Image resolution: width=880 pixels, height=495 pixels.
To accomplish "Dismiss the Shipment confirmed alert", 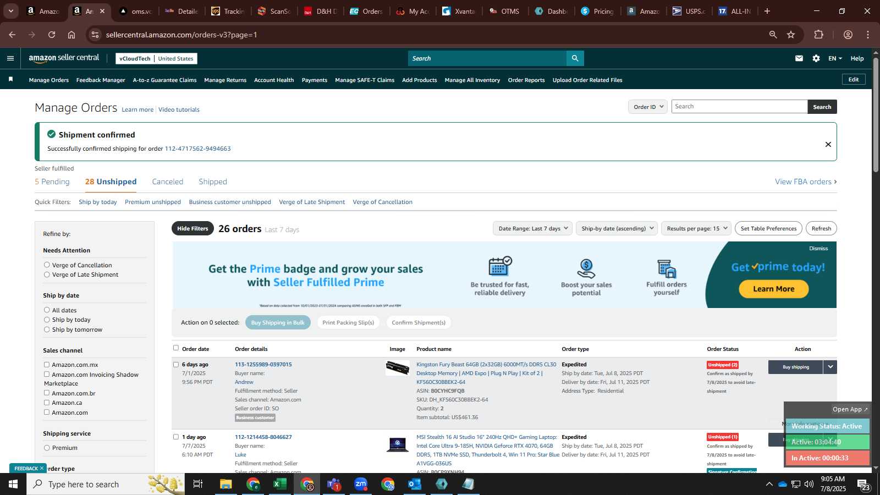I will (828, 144).
